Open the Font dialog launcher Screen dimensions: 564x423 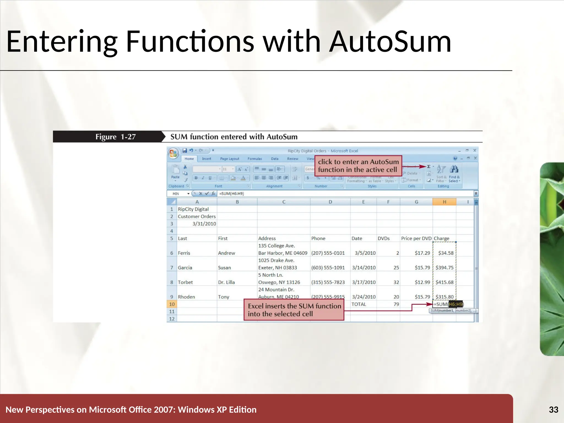point(248,186)
